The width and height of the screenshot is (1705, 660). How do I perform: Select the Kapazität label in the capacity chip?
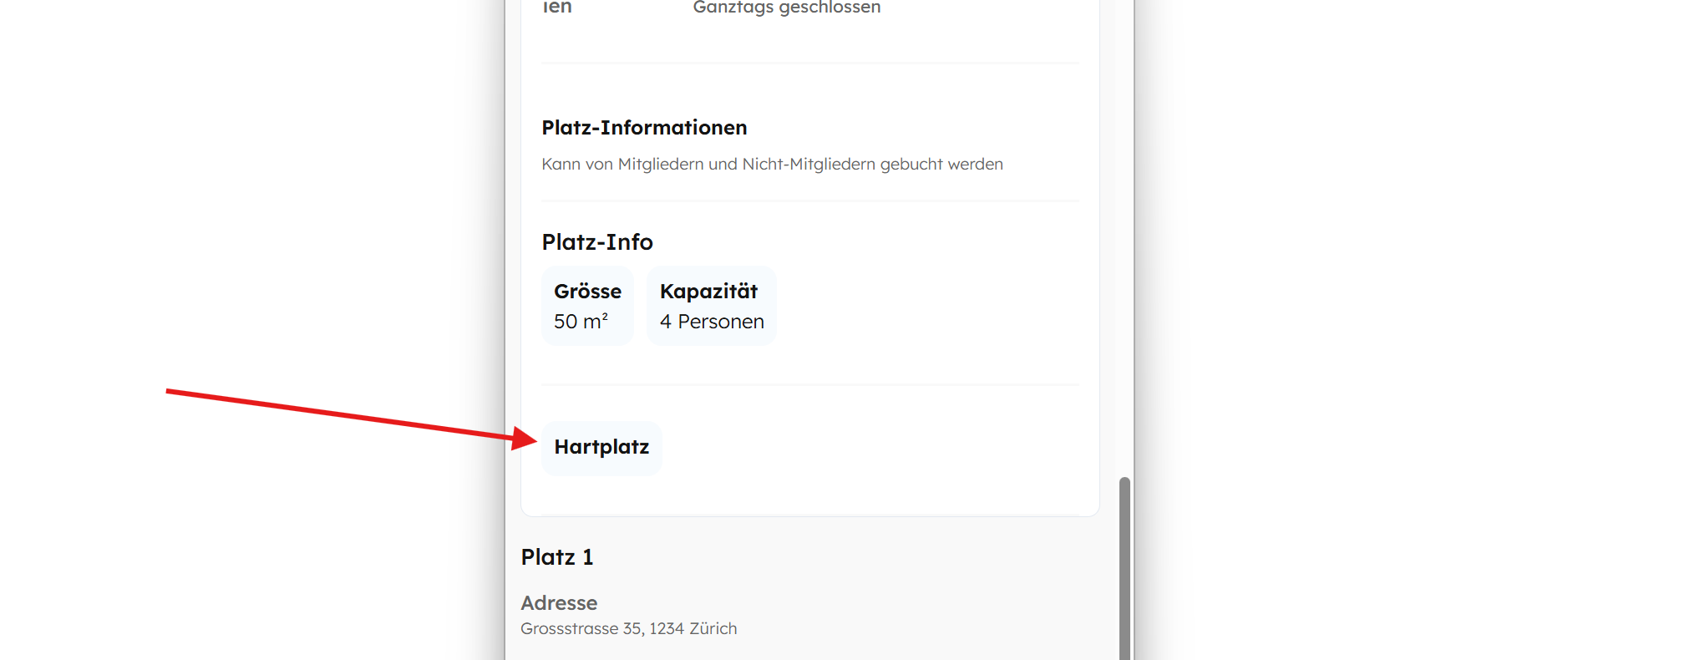coord(708,292)
